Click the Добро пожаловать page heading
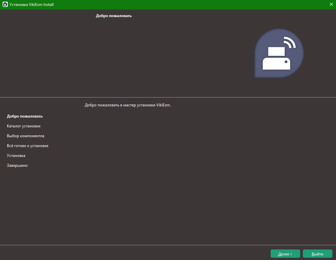 (x=114, y=16)
